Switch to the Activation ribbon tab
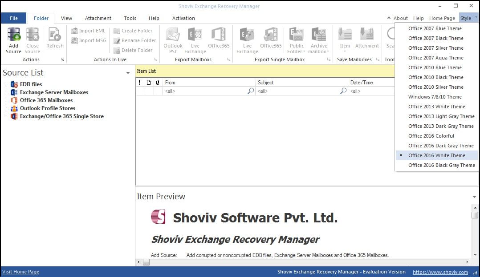Image resolution: width=480 pixels, height=277 pixels. [183, 18]
